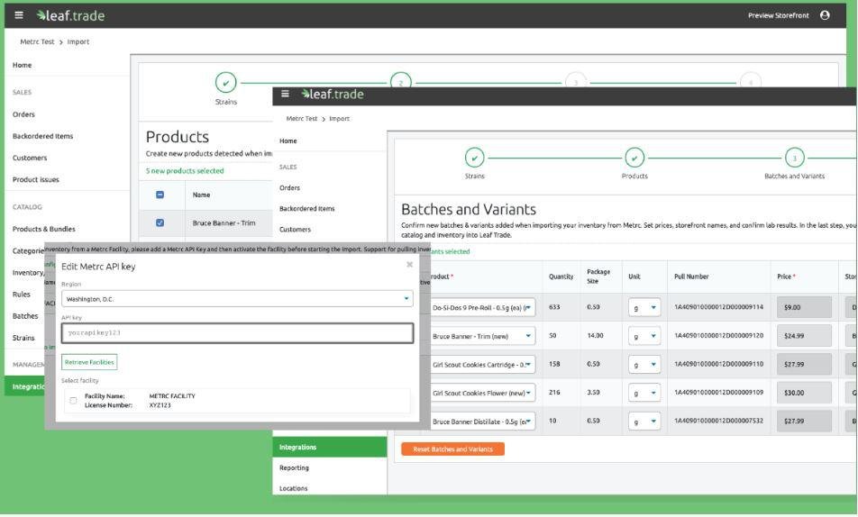
Task: Uncheck Bruce Banner - Trim product checkbox
Action: point(160,222)
